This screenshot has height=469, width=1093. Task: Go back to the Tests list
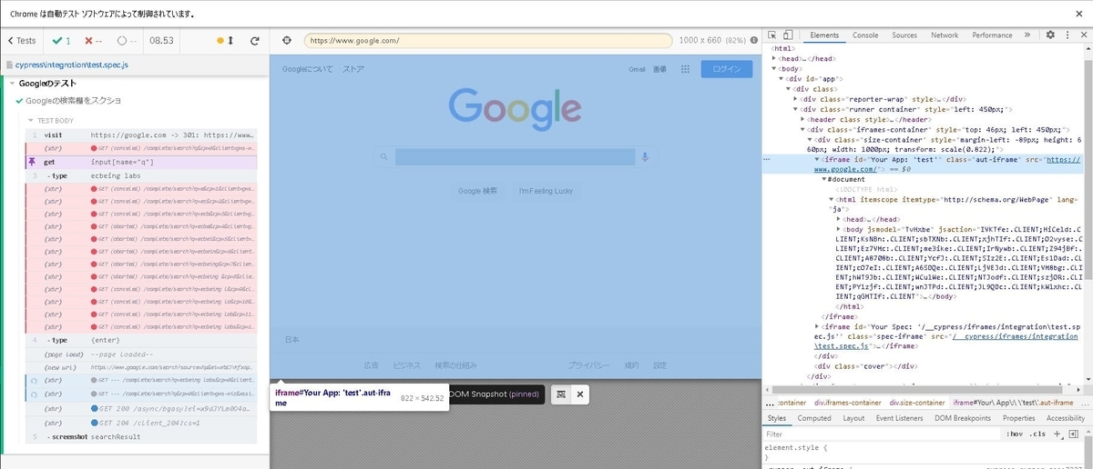(21, 41)
